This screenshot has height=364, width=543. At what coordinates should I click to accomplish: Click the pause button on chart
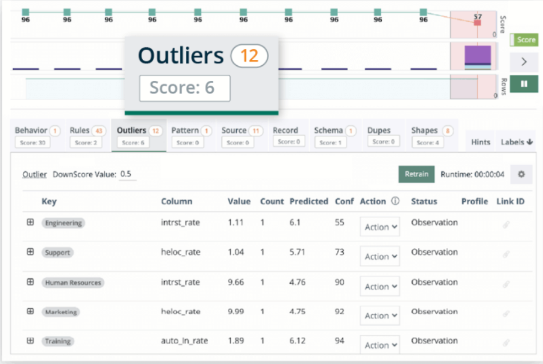click(x=524, y=84)
